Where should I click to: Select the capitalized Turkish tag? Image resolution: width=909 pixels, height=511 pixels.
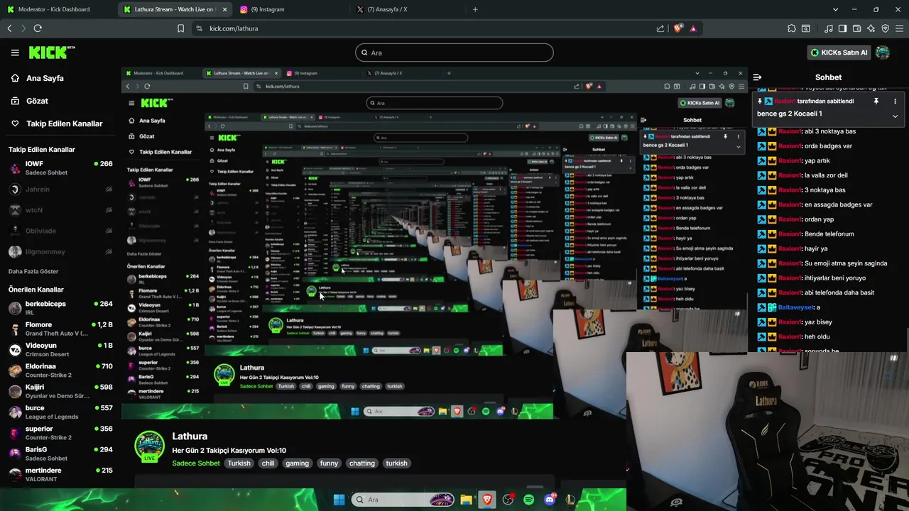pos(239,463)
